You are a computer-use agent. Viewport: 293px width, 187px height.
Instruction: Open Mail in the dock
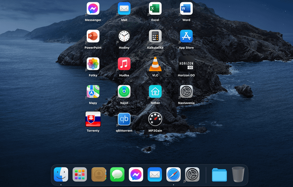point(155,174)
